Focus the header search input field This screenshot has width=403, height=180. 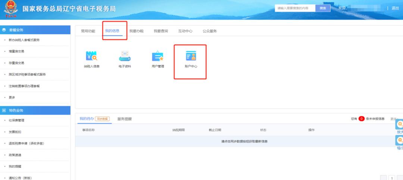click(x=295, y=8)
